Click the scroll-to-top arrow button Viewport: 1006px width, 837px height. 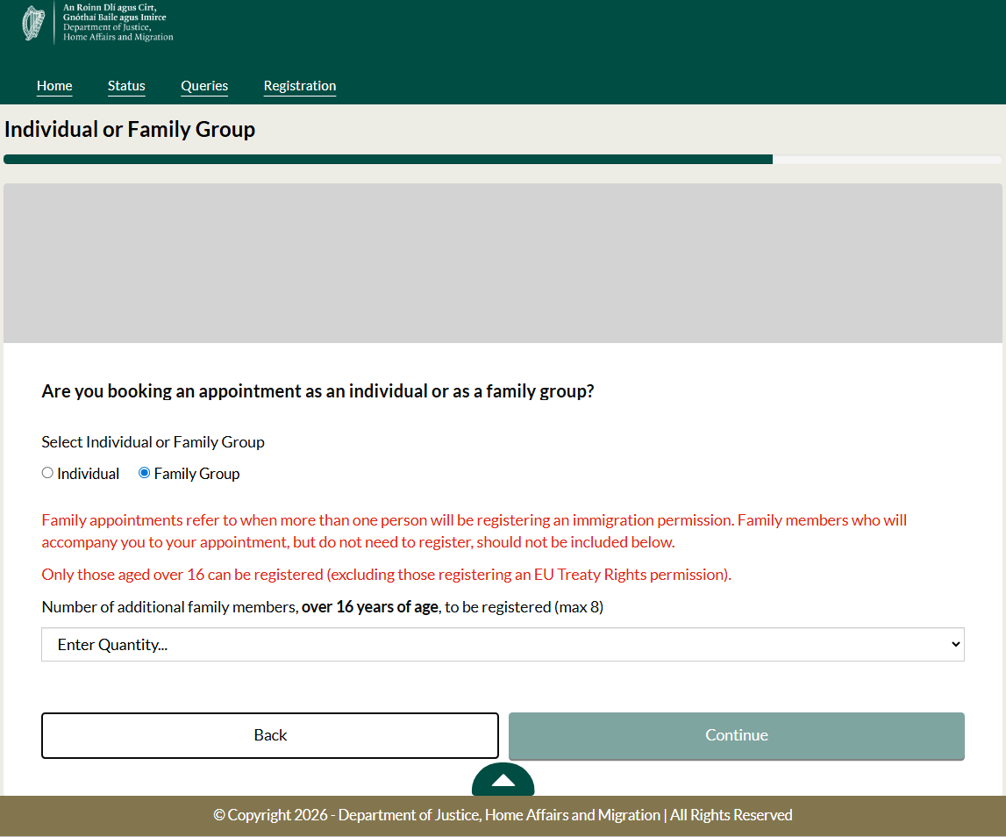coord(503,779)
